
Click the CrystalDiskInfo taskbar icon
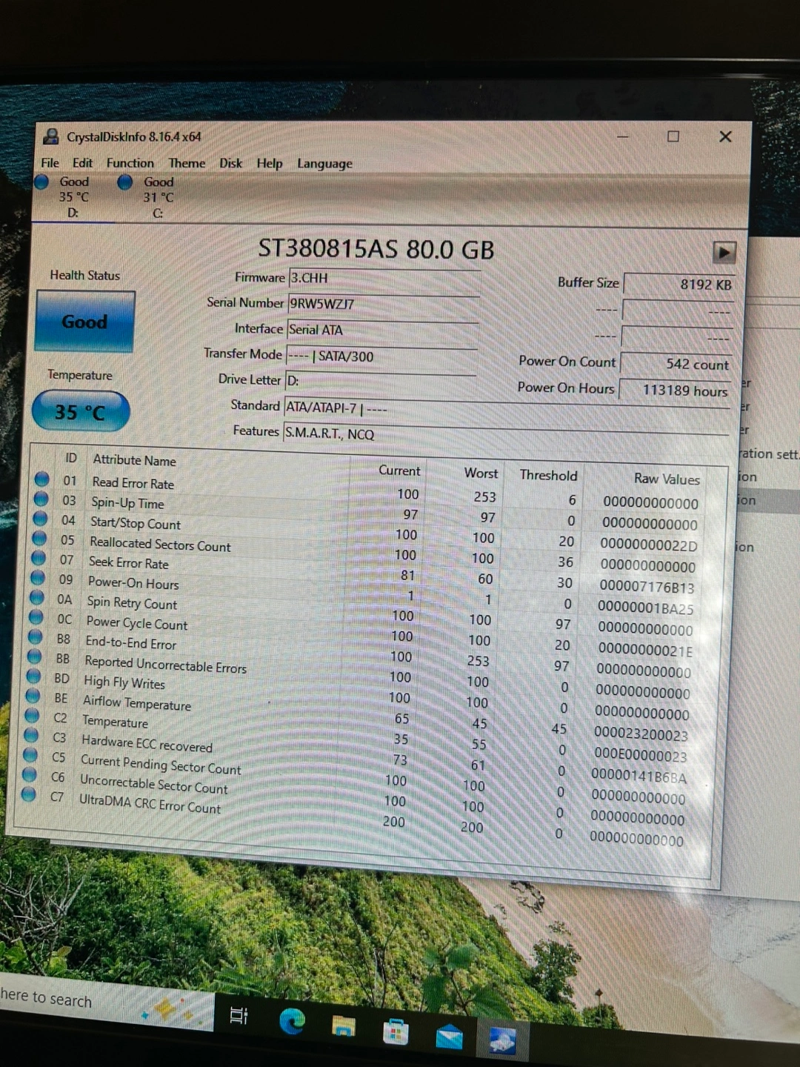(503, 1041)
